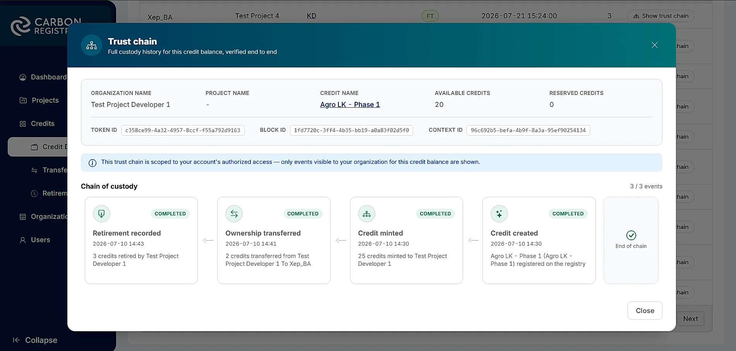The image size is (736, 351).
Task: Click COMPLETED badge on Credit created card
Action: (x=568, y=214)
